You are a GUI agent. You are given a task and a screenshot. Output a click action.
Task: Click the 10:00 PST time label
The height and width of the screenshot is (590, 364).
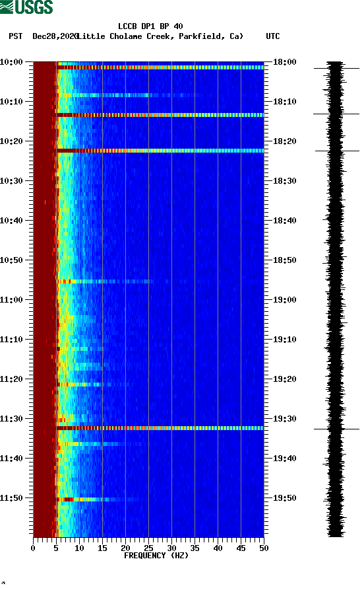pos(11,61)
